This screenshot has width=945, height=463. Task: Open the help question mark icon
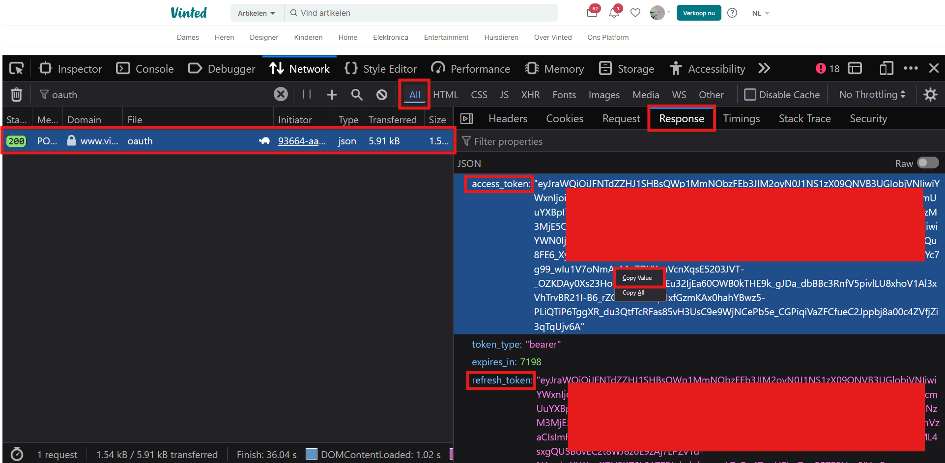[x=732, y=13]
